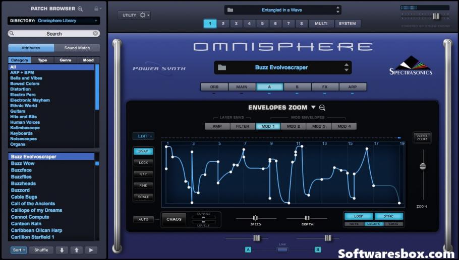Click the Shuffle button
The height and width of the screenshot is (260, 459).
pos(41,250)
